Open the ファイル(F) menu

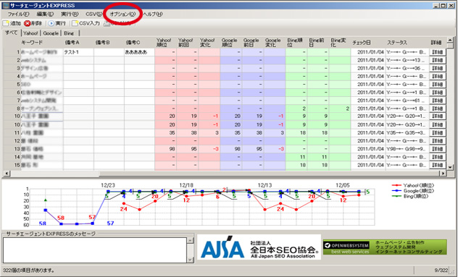tap(18, 14)
